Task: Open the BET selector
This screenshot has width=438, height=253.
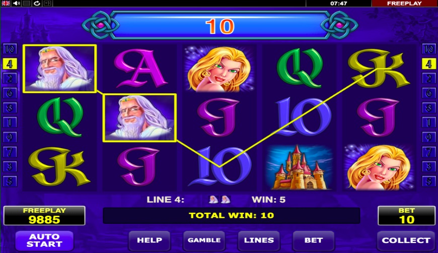Action: (x=314, y=240)
